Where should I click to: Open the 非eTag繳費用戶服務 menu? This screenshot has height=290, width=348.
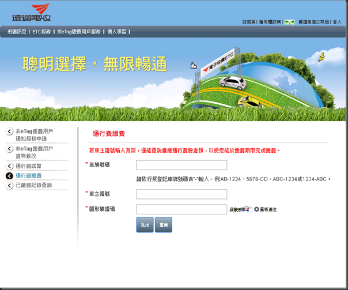(x=79, y=32)
